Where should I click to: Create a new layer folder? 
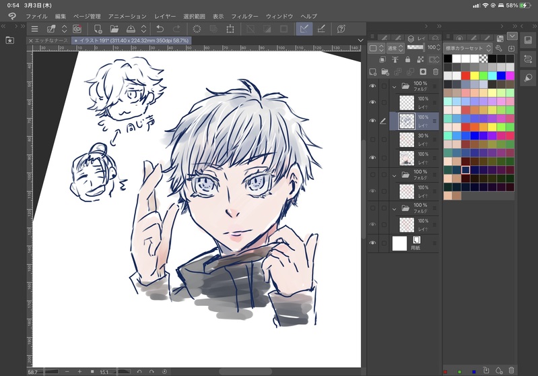pos(385,72)
